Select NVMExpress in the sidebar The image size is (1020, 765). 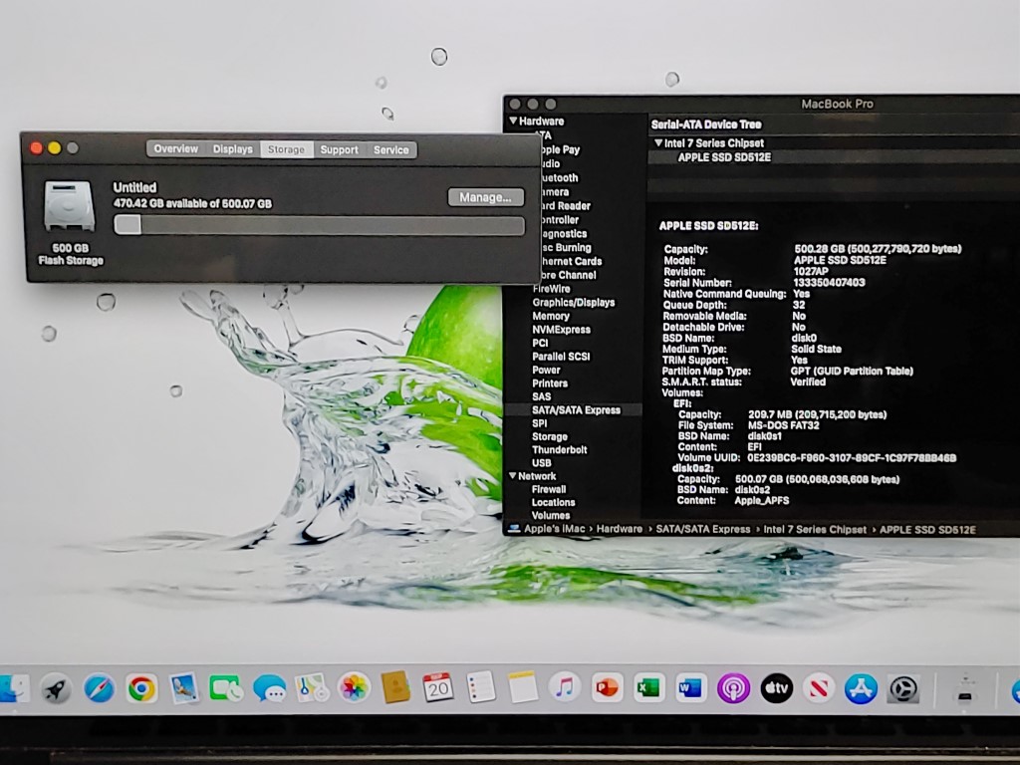[561, 330]
